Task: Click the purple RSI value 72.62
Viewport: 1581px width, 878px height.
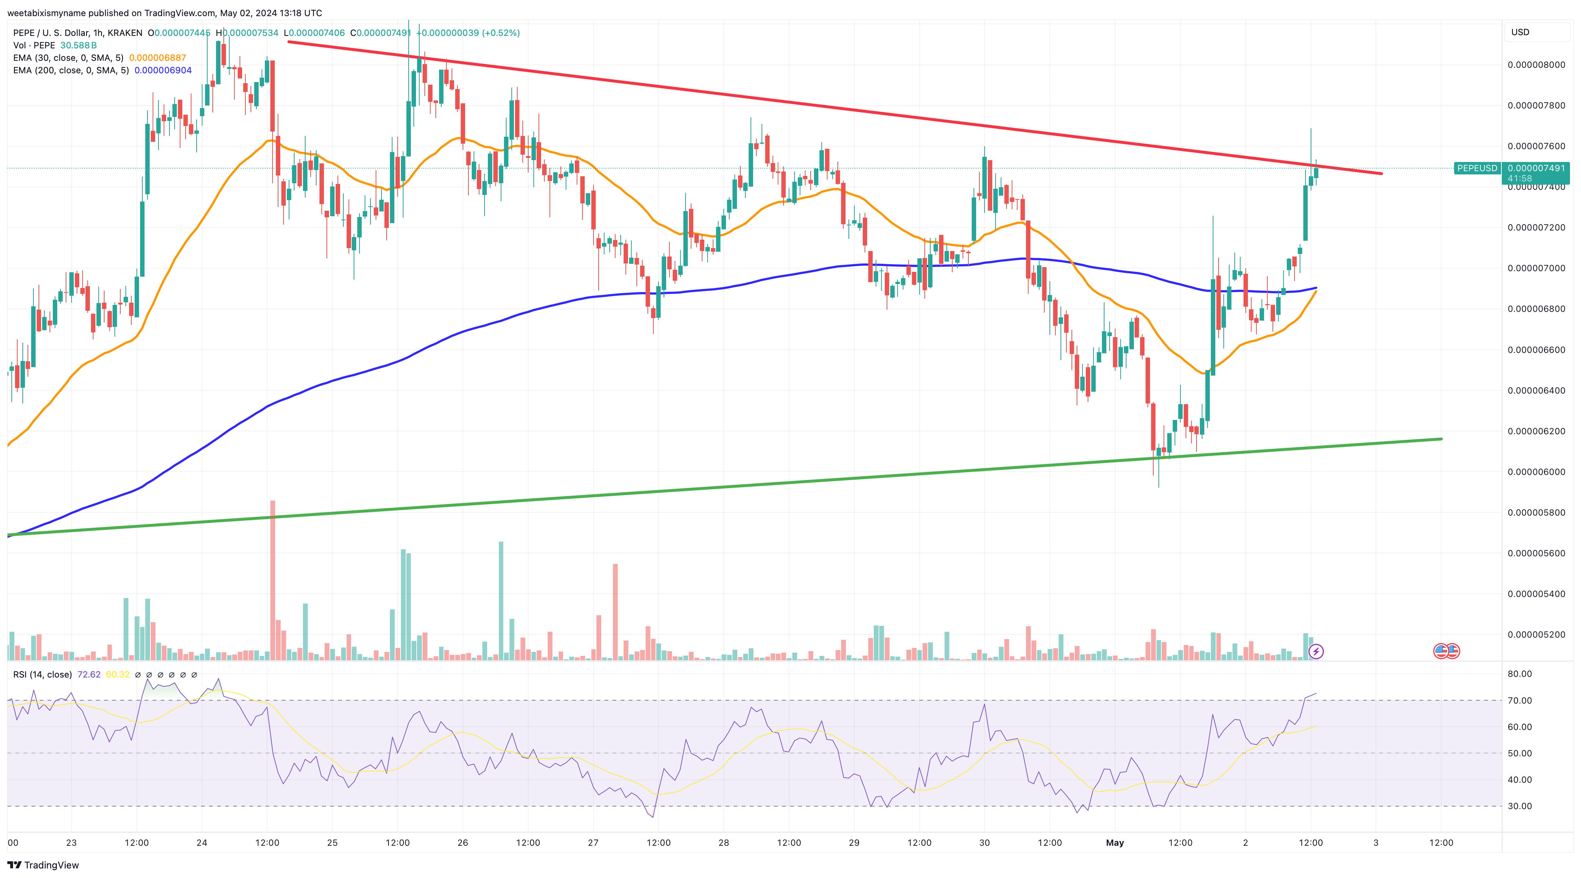Action: coord(89,675)
